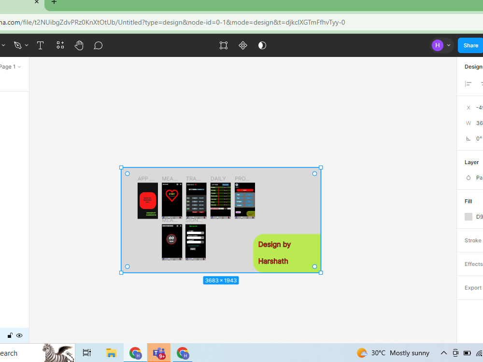Toggle the layer visibility eye icon

pyautogui.click(x=19, y=335)
